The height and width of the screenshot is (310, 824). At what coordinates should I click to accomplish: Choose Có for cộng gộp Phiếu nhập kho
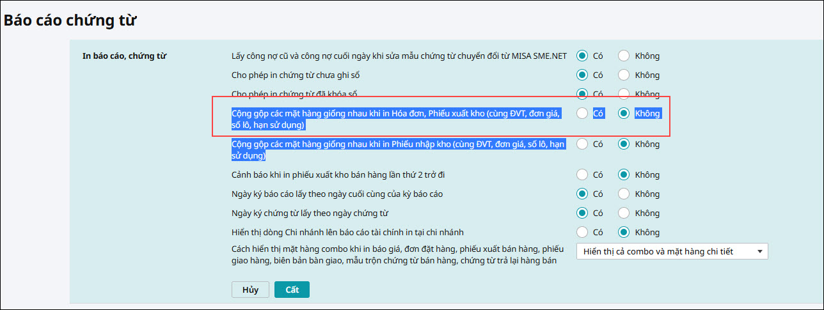pyautogui.click(x=582, y=144)
